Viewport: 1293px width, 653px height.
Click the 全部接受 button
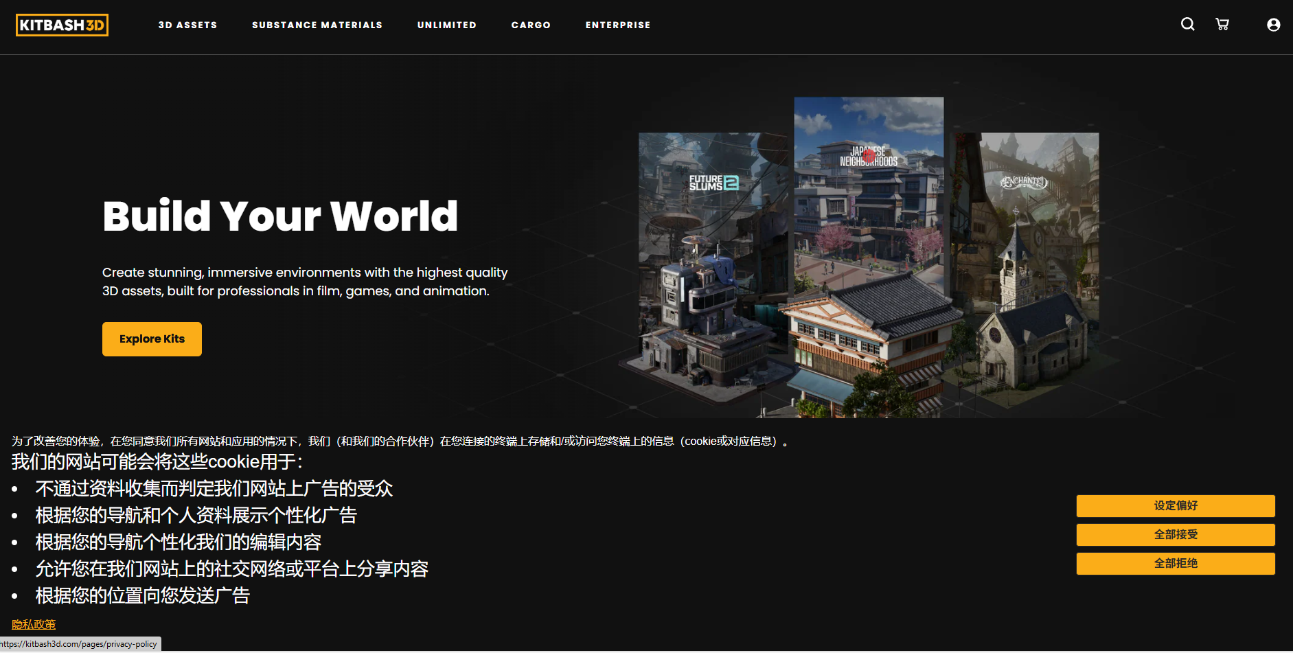[x=1176, y=535]
